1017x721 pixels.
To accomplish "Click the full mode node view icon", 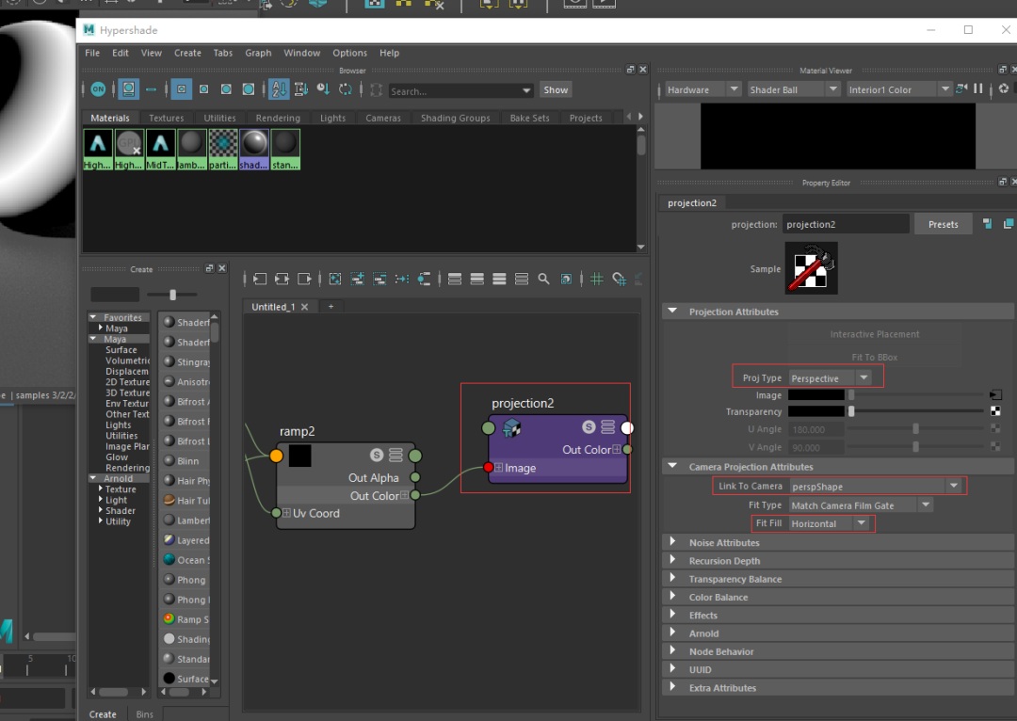I will [x=499, y=279].
